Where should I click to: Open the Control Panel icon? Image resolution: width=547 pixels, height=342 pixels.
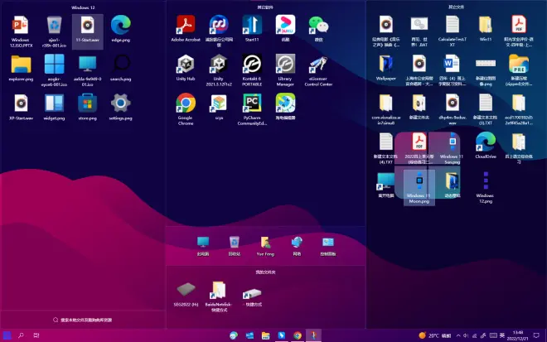(328, 246)
